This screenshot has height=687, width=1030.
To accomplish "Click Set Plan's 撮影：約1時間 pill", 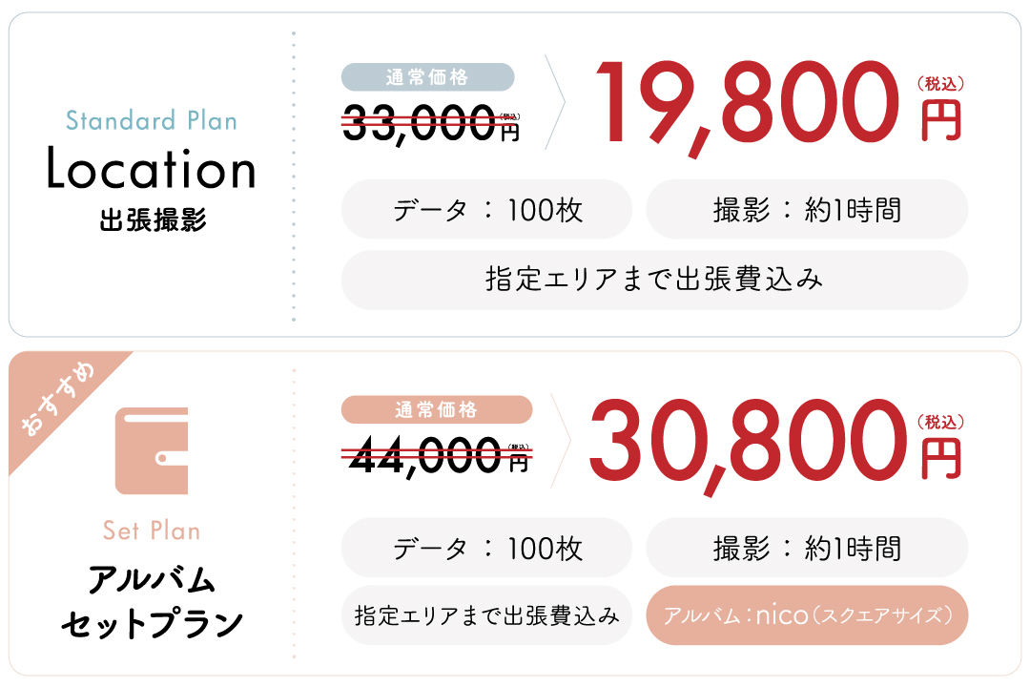I will click(808, 548).
